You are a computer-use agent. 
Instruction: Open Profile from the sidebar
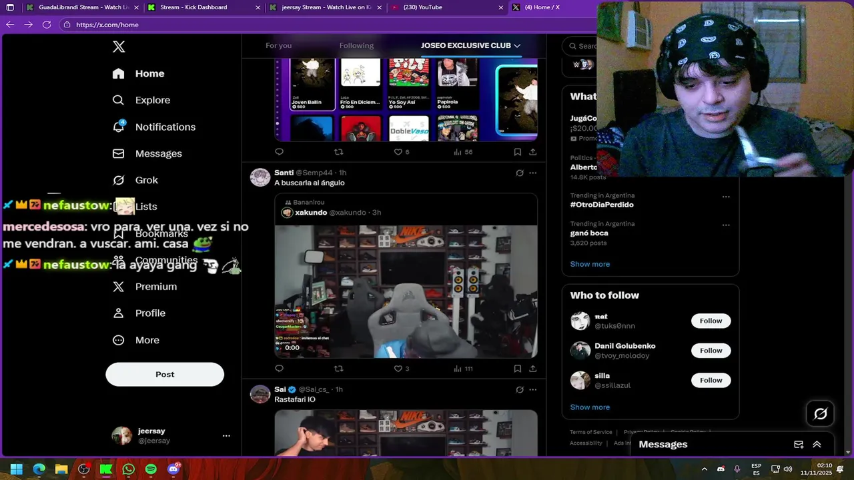[139, 313]
